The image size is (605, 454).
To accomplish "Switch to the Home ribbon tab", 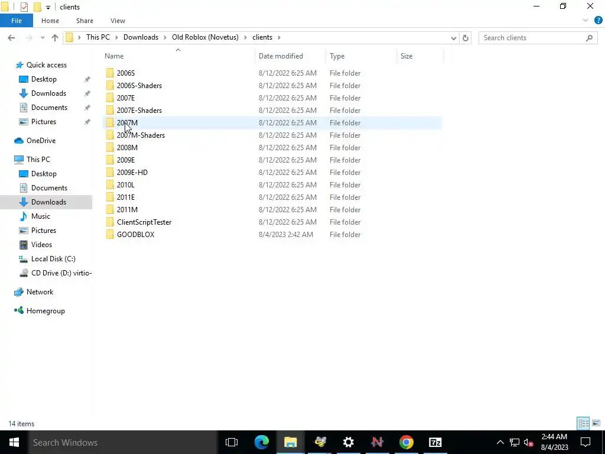I will tap(50, 21).
